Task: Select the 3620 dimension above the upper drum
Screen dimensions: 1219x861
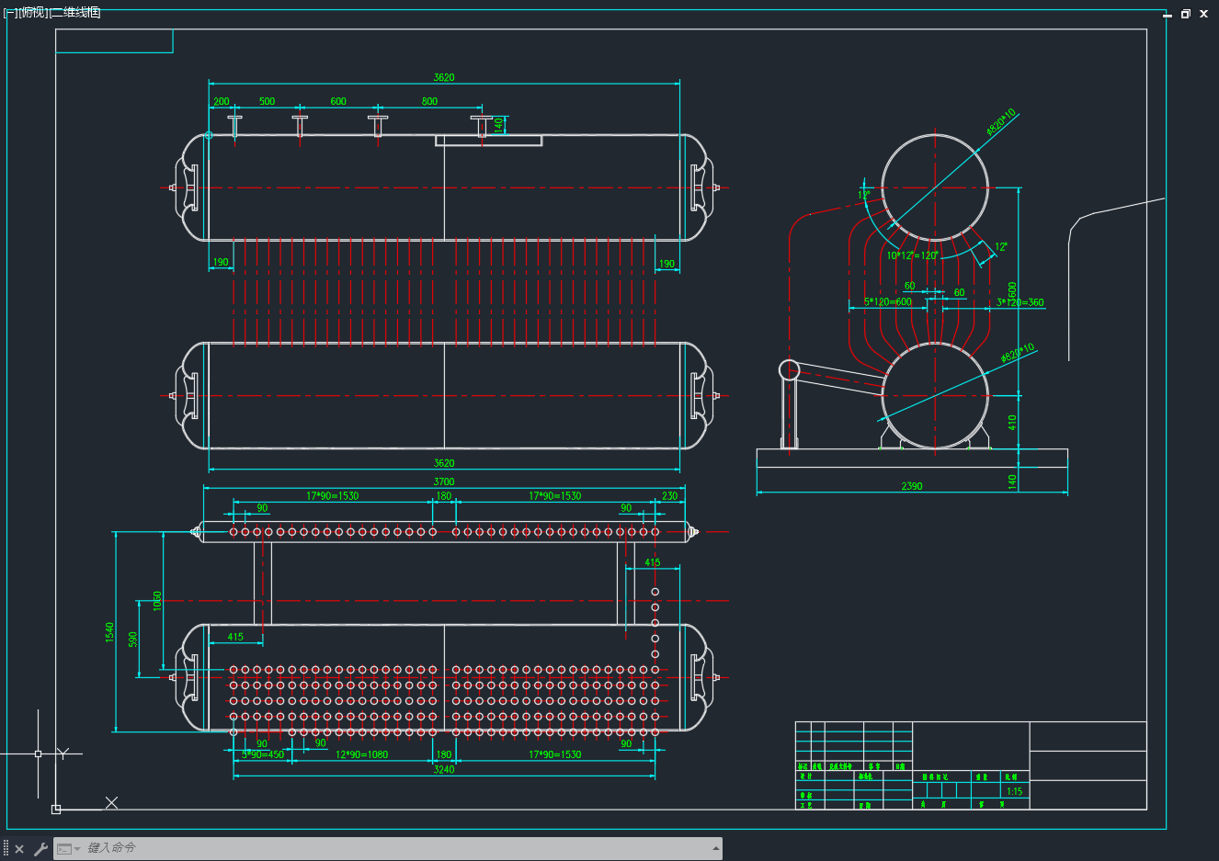Action: pyautogui.click(x=444, y=77)
